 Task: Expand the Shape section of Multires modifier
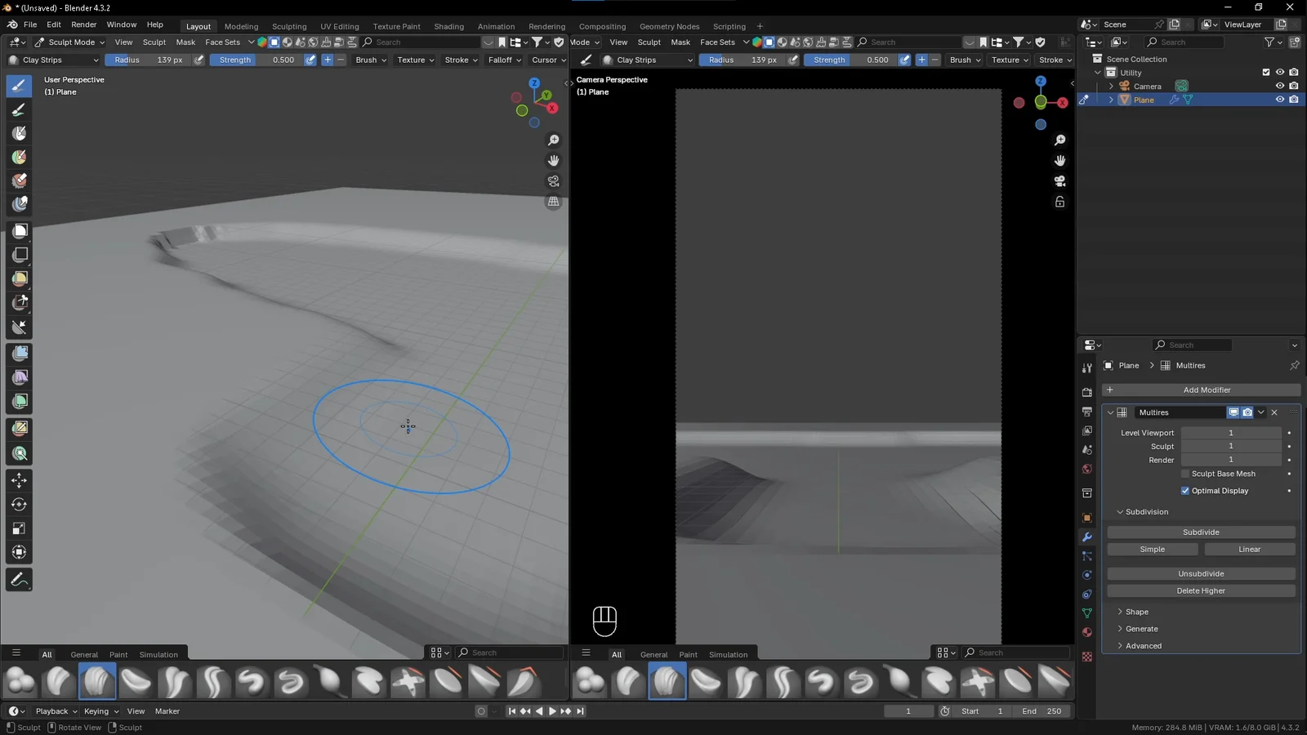pyautogui.click(x=1135, y=611)
